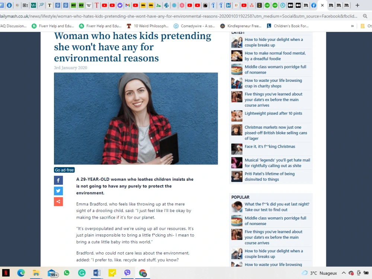Launch Microsoft Edge from taskbar
The width and height of the screenshot is (372, 279).
21,273
